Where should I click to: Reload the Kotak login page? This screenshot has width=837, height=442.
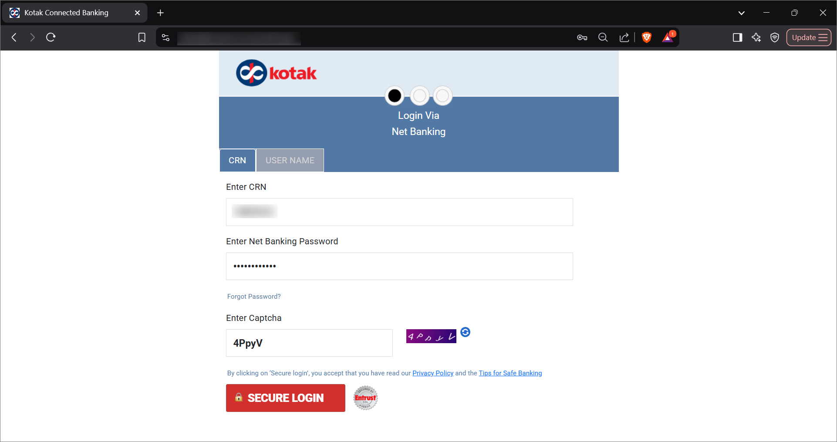coord(51,37)
